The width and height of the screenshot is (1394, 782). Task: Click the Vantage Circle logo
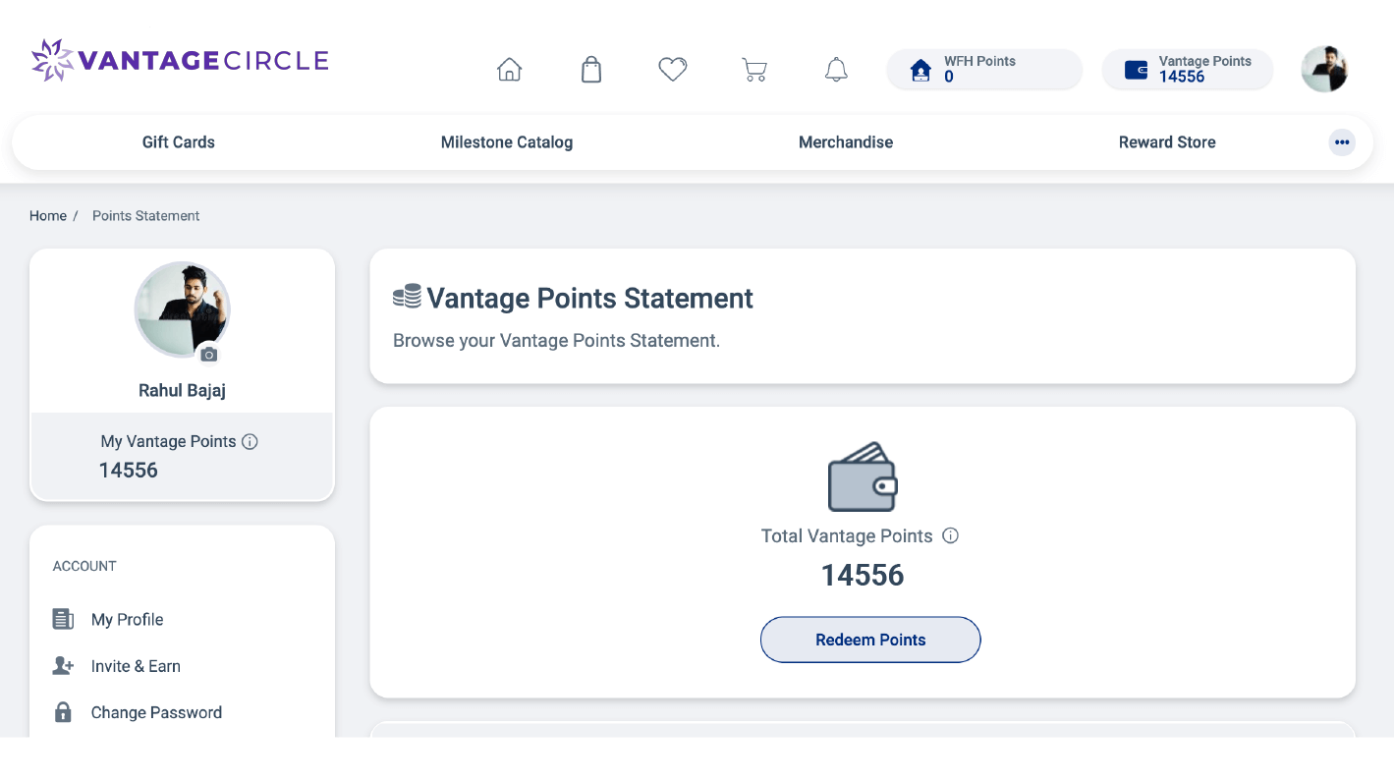[179, 60]
